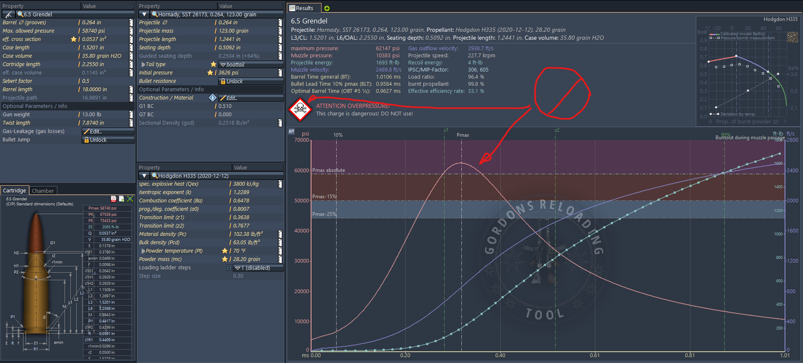This screenshot has width=803, height=363.
Task: Search calibers via 6.5 Grendel magnifier
Action: click(x=20, y=14)
